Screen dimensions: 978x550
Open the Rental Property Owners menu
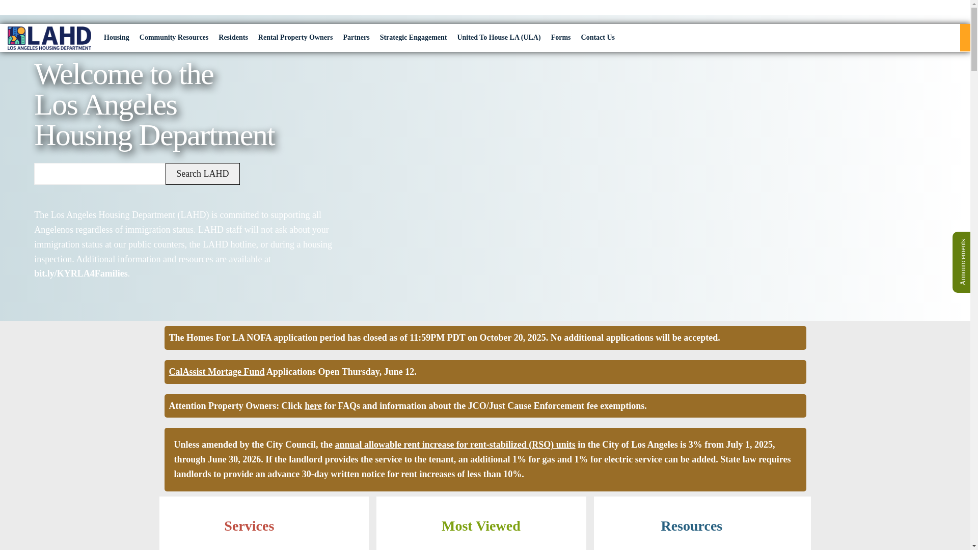295,38
